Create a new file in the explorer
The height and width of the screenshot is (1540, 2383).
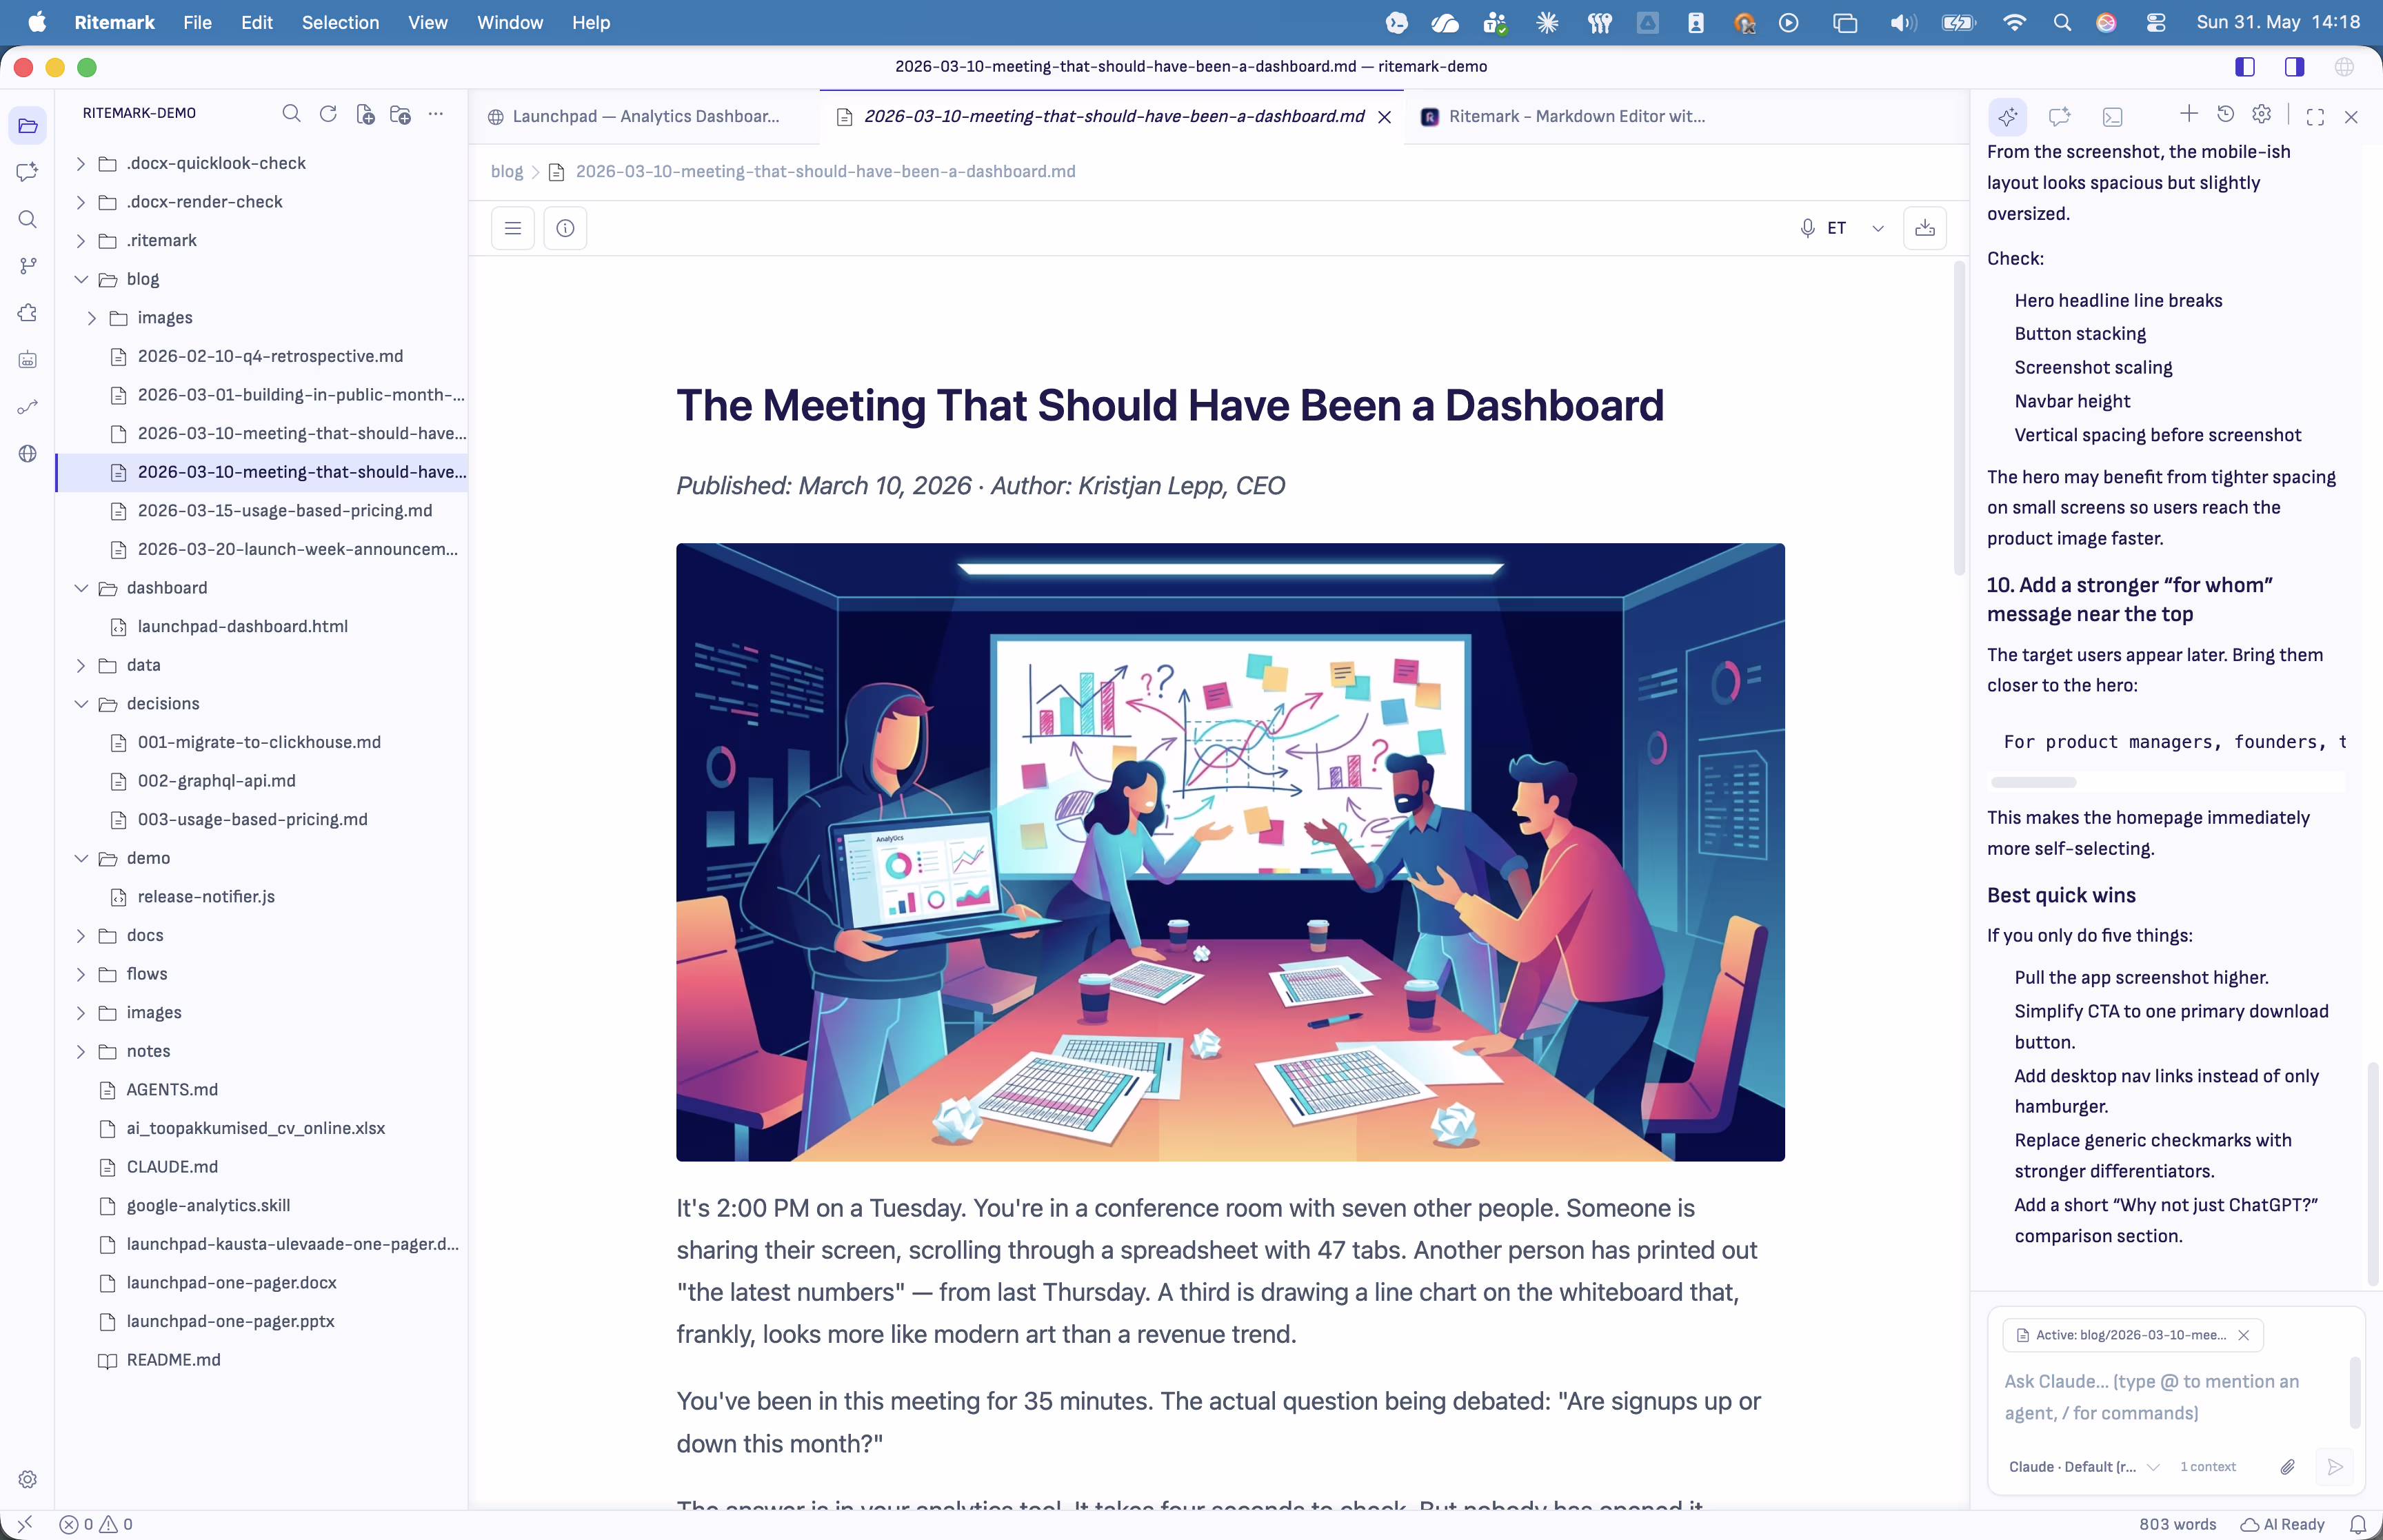pos(365,114)
